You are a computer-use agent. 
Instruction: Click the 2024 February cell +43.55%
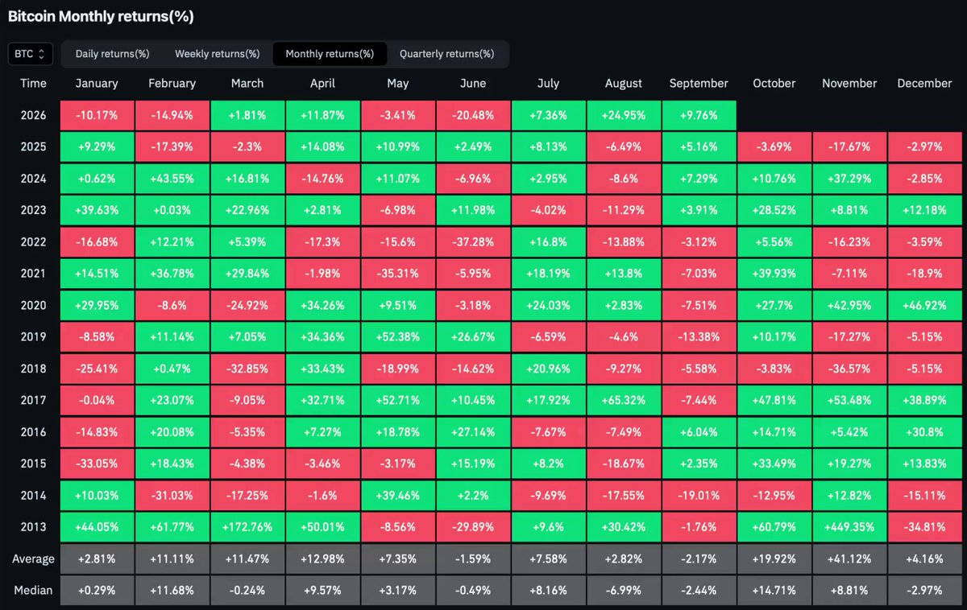point(172,179)
